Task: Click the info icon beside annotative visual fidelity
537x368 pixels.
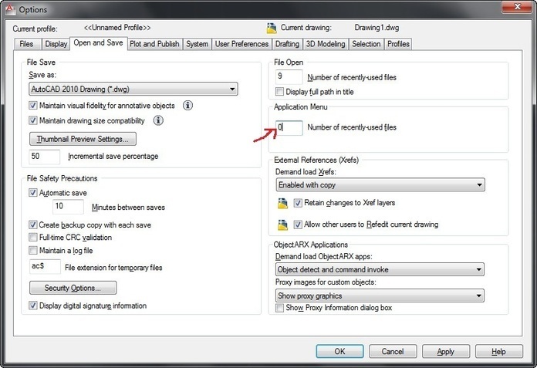Action: [x=187, y=106]
